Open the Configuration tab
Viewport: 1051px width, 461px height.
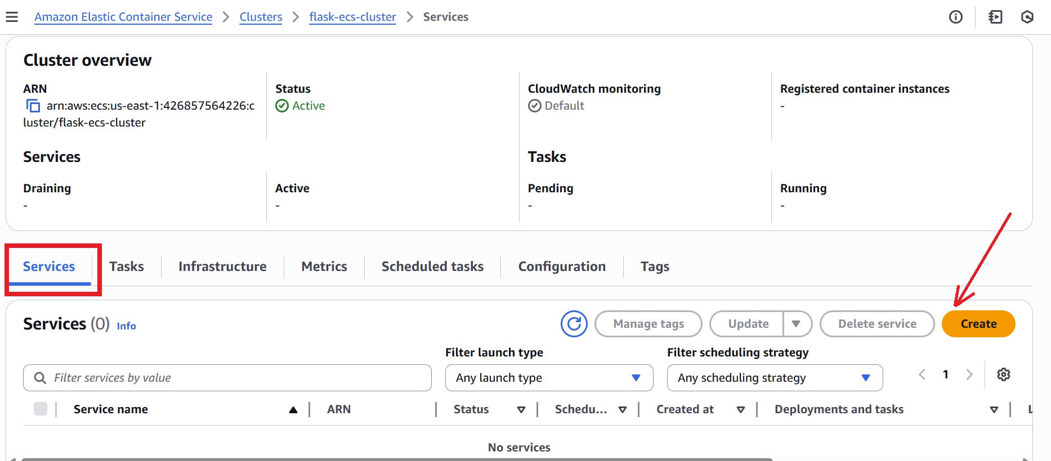(x=562, y=266)
